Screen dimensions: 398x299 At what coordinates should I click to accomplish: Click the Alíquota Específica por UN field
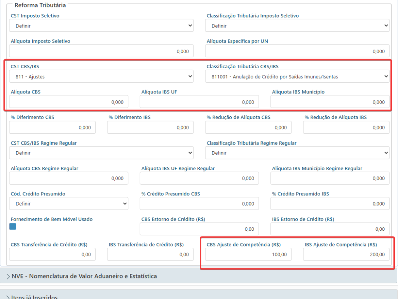tap(297, 51)
